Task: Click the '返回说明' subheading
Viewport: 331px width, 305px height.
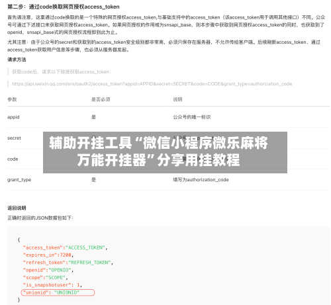Action: coord(17,208)
